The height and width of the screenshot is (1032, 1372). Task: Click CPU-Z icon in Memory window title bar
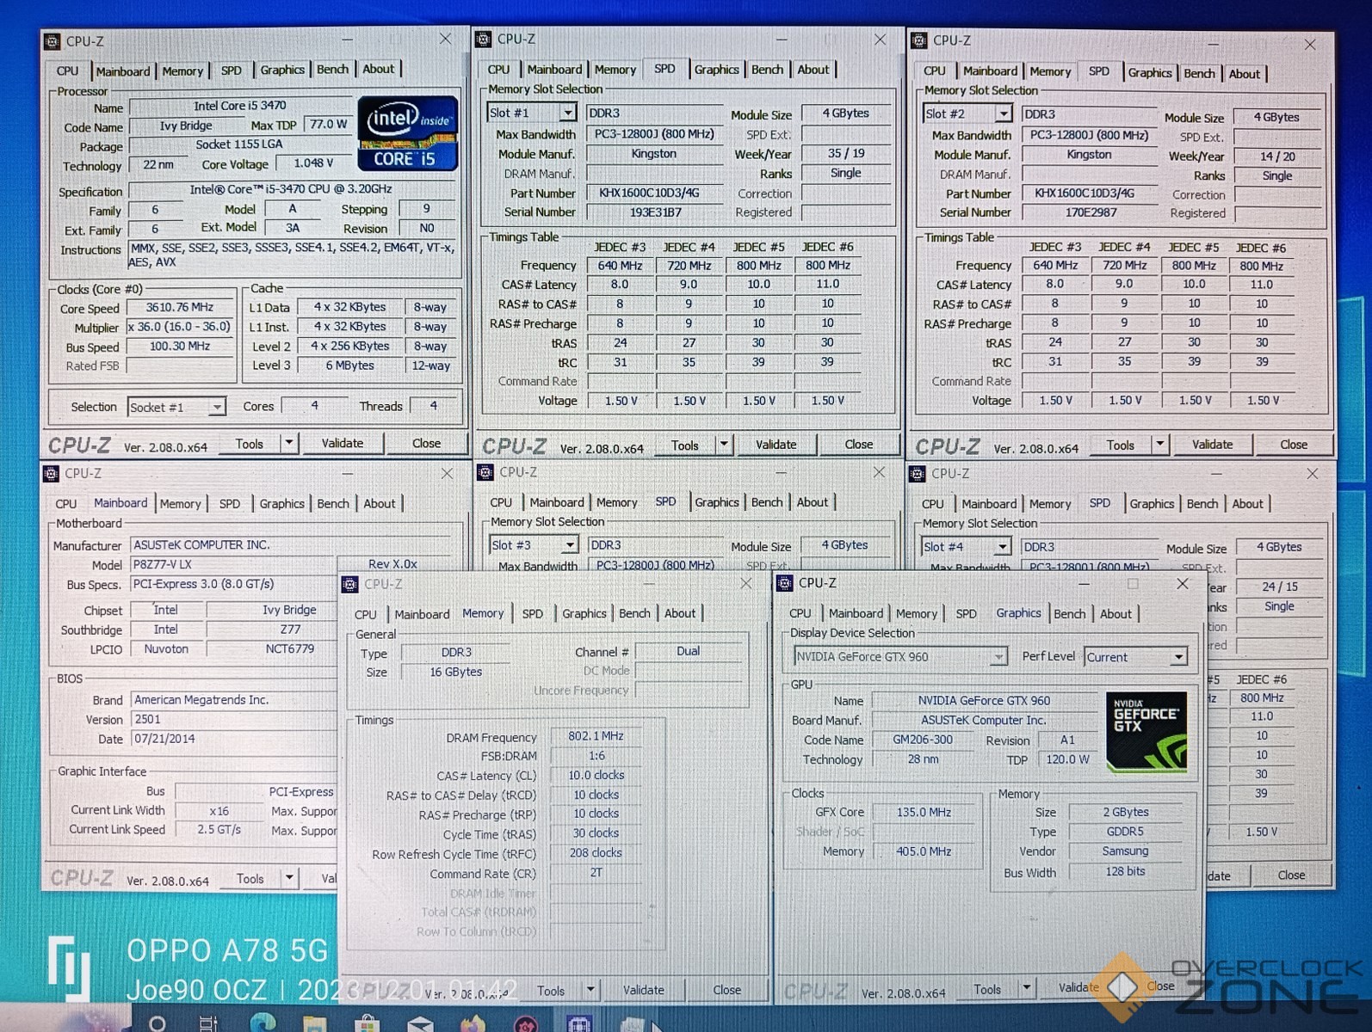(x=349, y=584)
